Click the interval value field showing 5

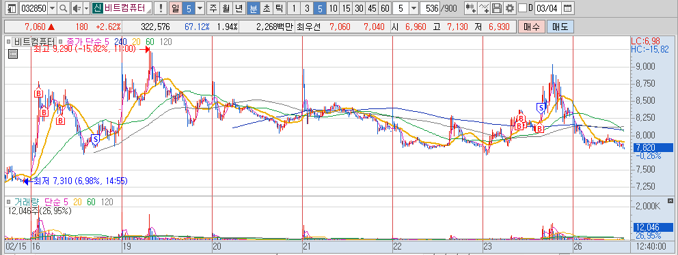pyautogui.click(x=401, y=7)
